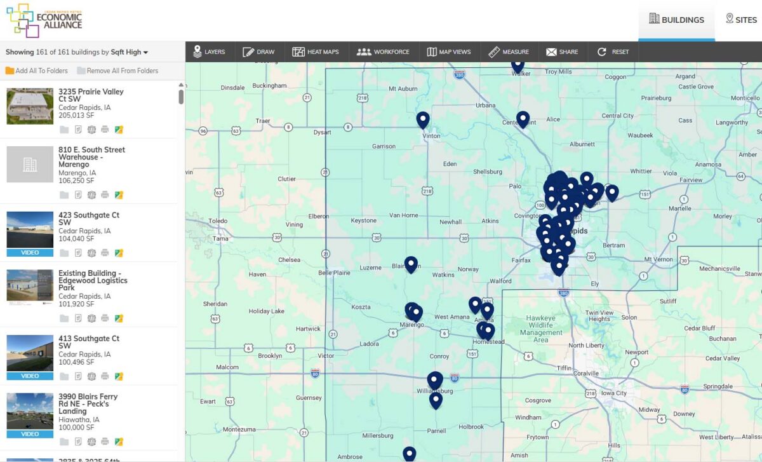
Task: Click the Share envelope button
Action: click(562, 51)
